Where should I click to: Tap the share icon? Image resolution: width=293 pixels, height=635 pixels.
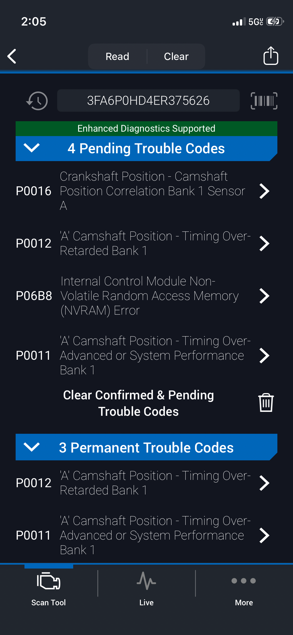click(x=271, y=56)
